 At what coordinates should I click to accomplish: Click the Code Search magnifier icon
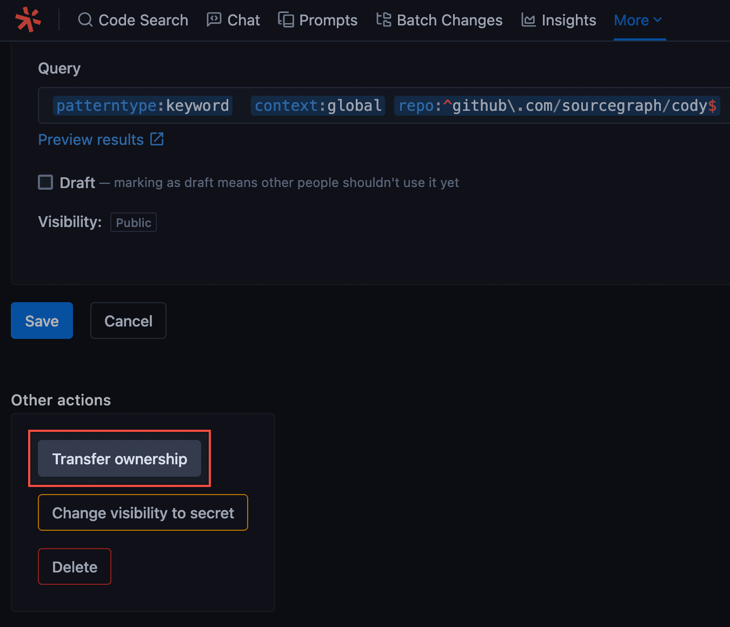(x=85, y=20)
